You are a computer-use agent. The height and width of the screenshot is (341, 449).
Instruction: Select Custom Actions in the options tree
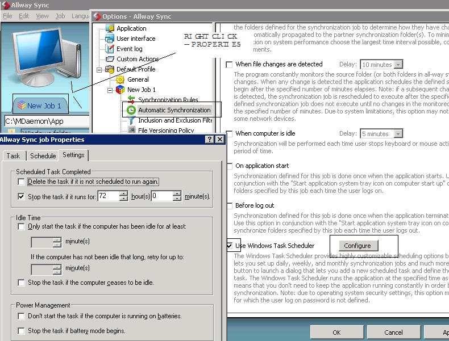coord(138,59)
